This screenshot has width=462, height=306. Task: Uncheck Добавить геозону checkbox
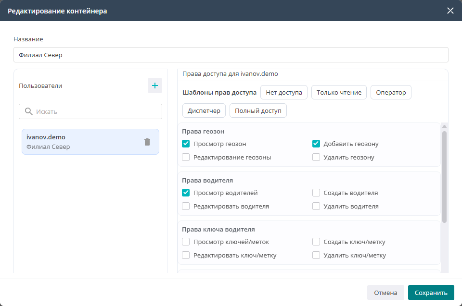(316, 144)
